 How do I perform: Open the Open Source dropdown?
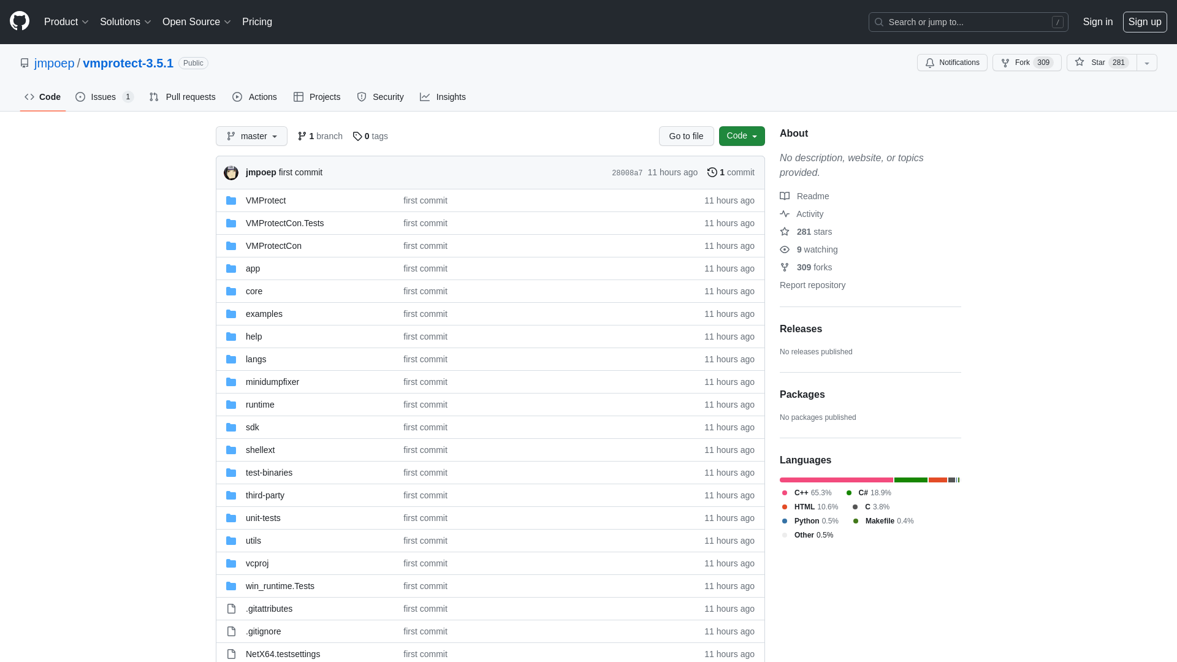pos(197,22)
